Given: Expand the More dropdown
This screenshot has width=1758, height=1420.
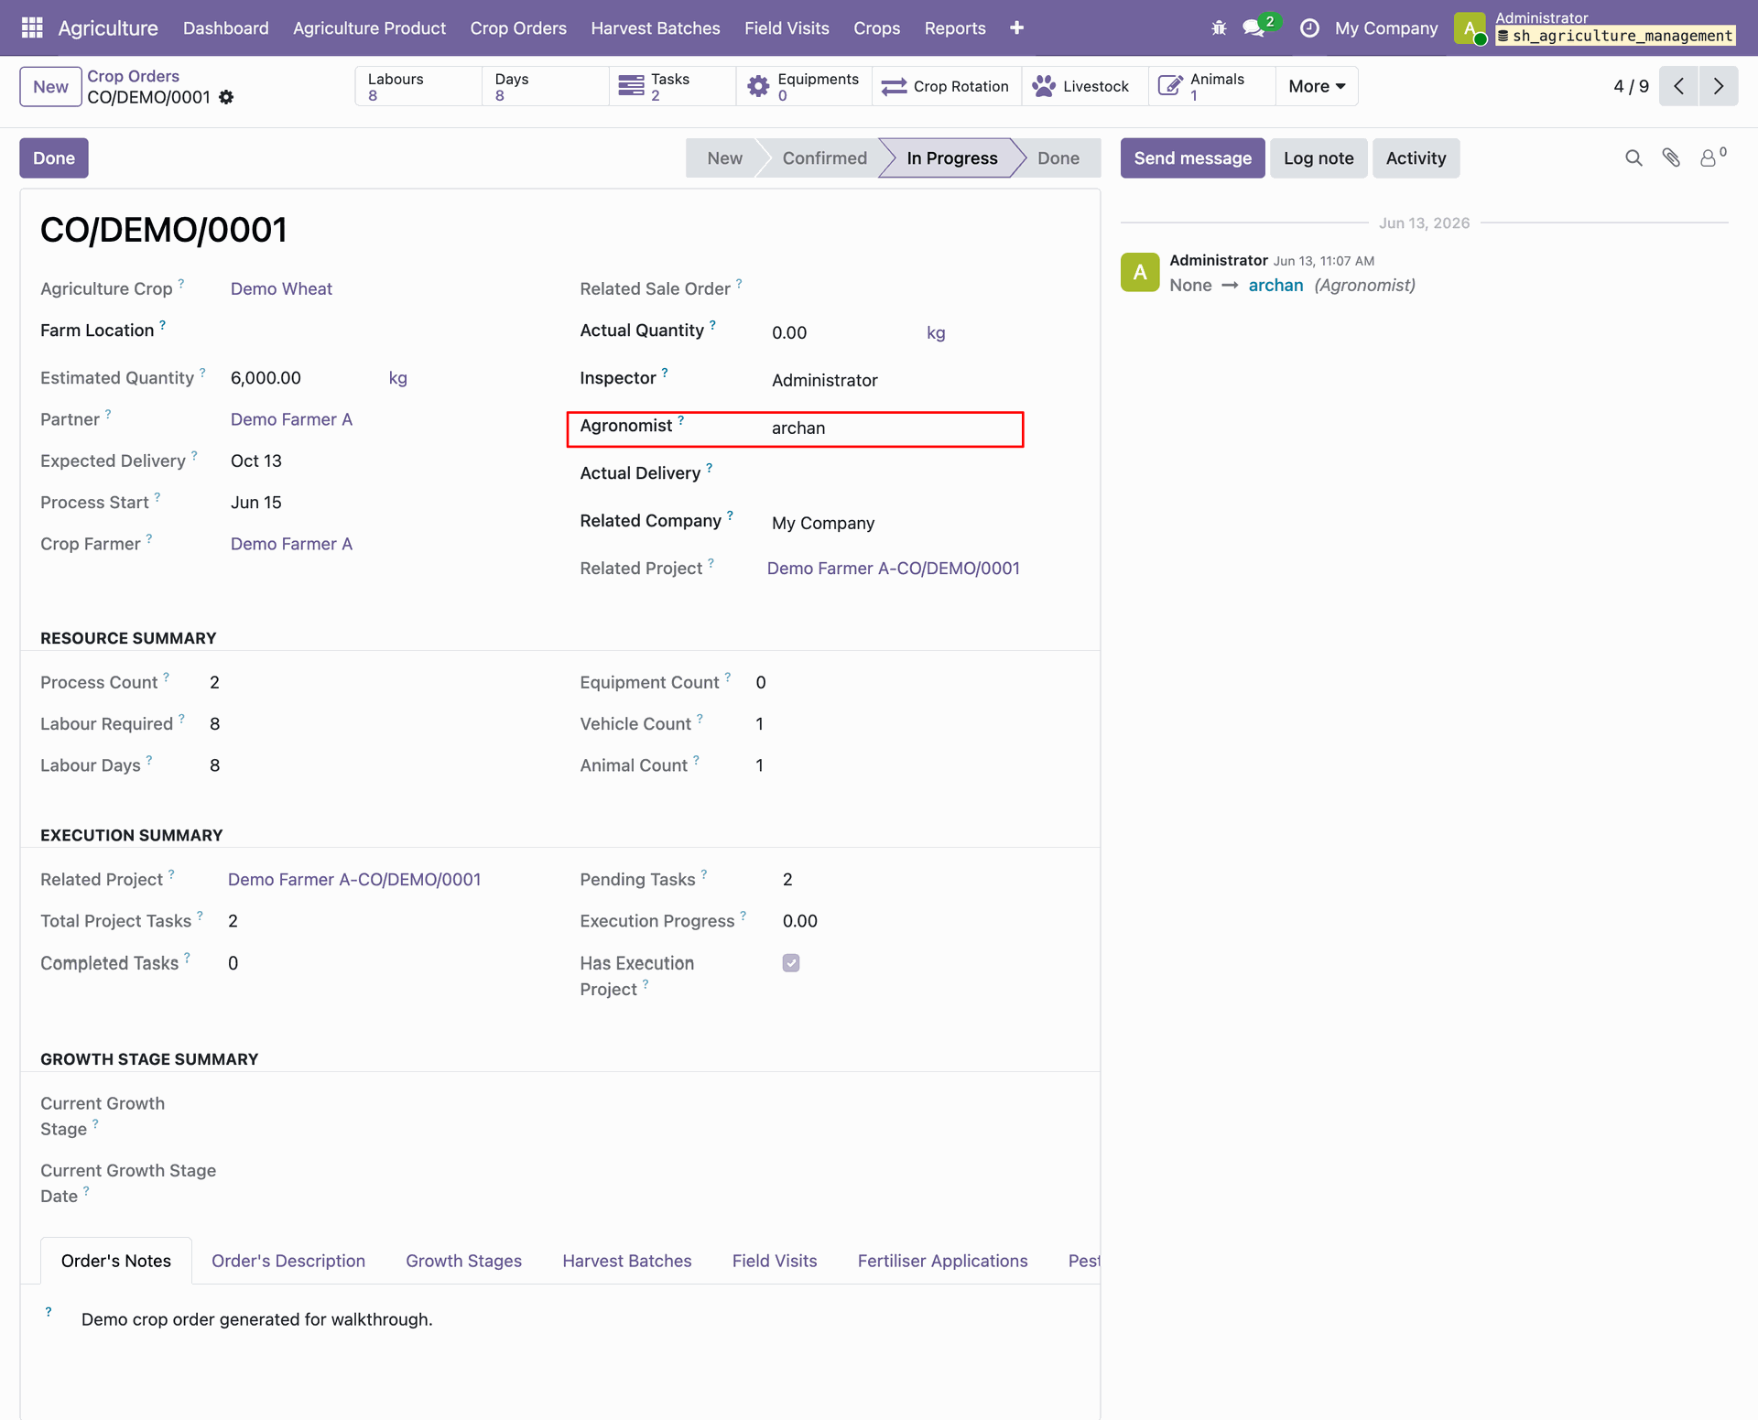Looking at the screenshot, I should 1316,86.
